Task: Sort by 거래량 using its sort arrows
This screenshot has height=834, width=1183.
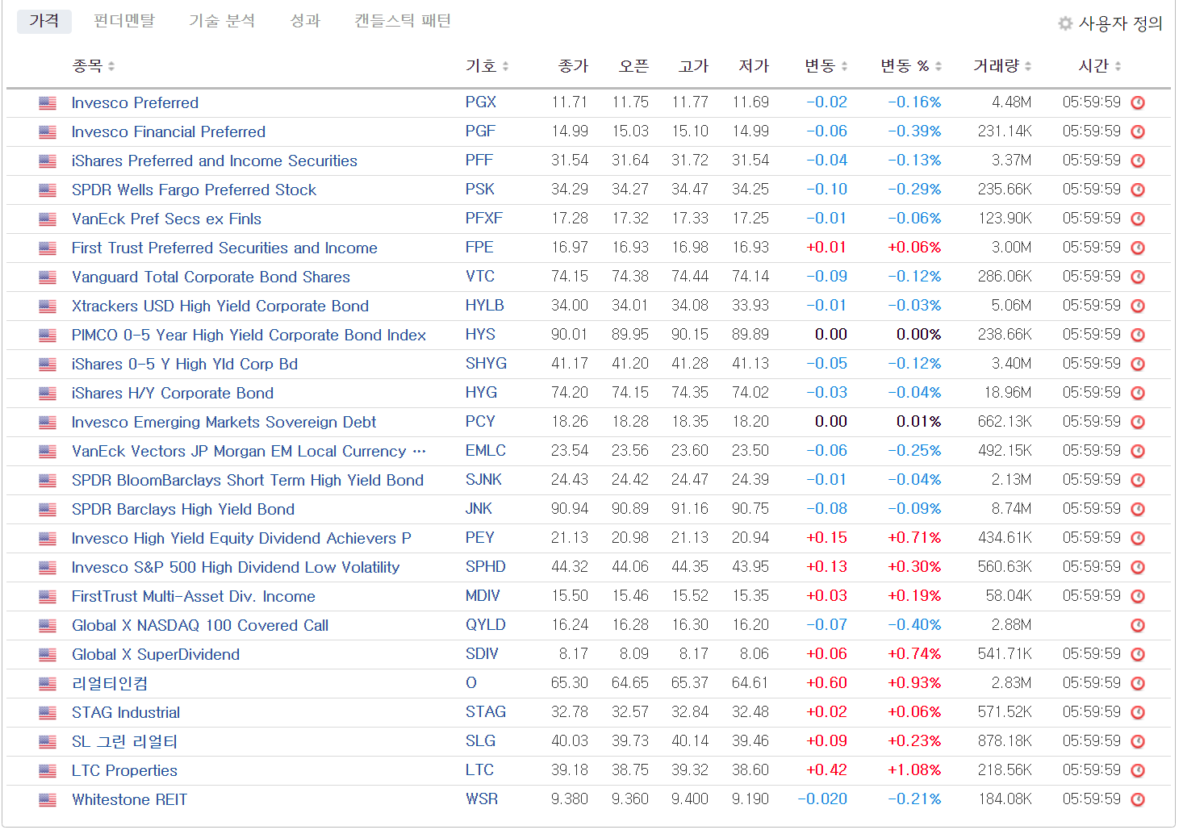Action: click(1028, 66)
